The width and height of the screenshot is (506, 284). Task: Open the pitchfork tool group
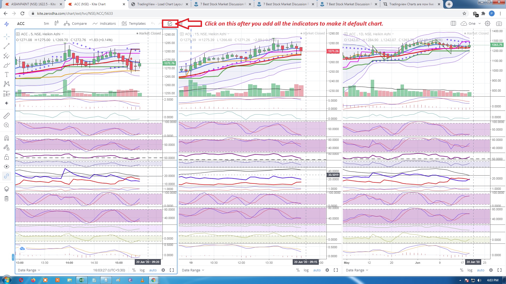(x=7, y=56)
